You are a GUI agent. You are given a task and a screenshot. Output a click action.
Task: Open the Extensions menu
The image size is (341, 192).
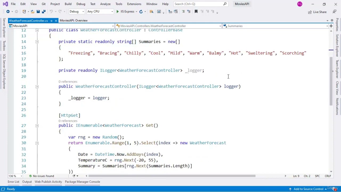pos(134,4)
